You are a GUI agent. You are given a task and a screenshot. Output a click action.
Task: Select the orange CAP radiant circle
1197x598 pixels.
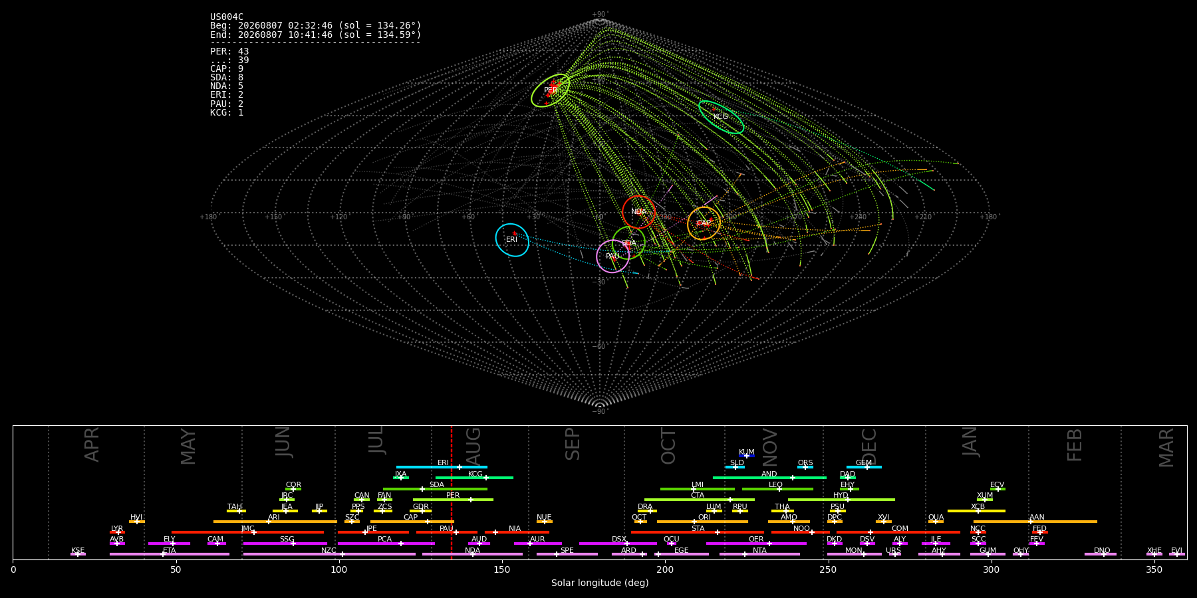[704, 223]
